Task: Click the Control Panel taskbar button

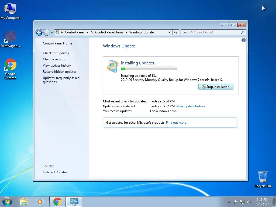Action: click(74, 202)
